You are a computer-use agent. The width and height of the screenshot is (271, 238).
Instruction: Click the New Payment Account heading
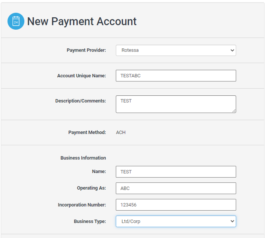(82, 21)
